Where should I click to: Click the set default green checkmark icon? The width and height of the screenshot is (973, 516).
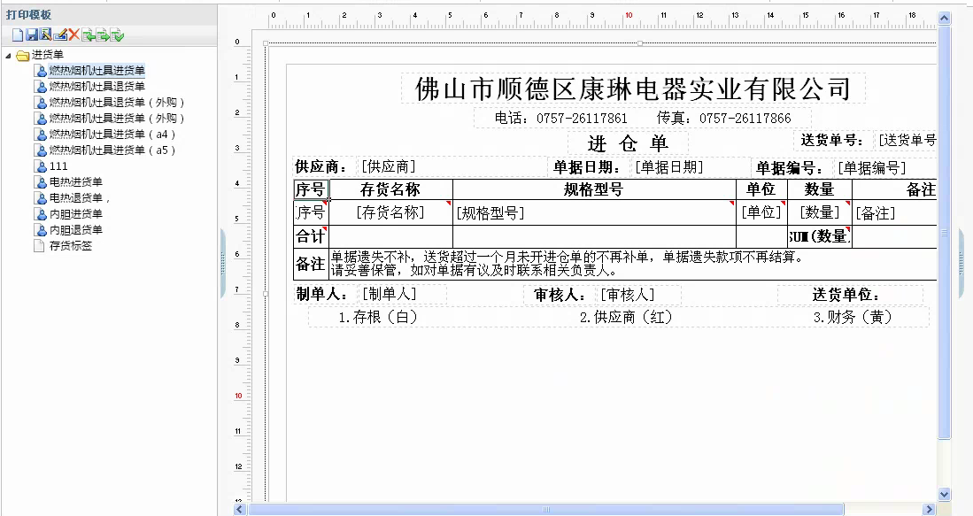[117, 35]
